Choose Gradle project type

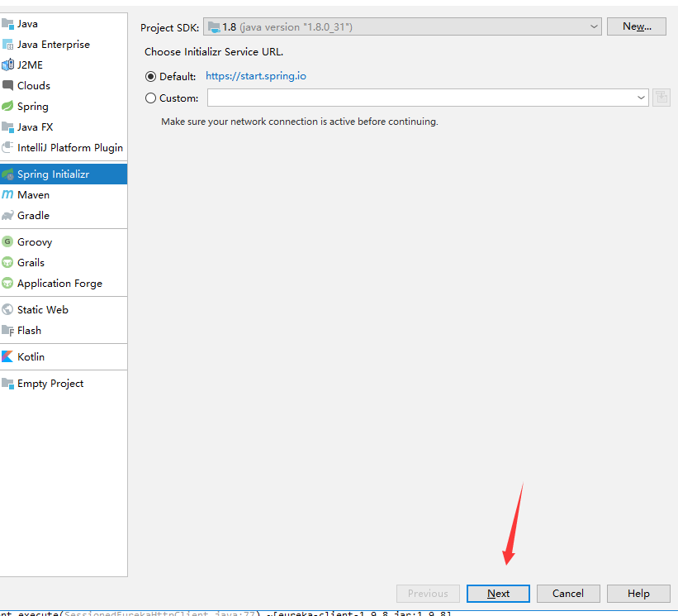64,216
